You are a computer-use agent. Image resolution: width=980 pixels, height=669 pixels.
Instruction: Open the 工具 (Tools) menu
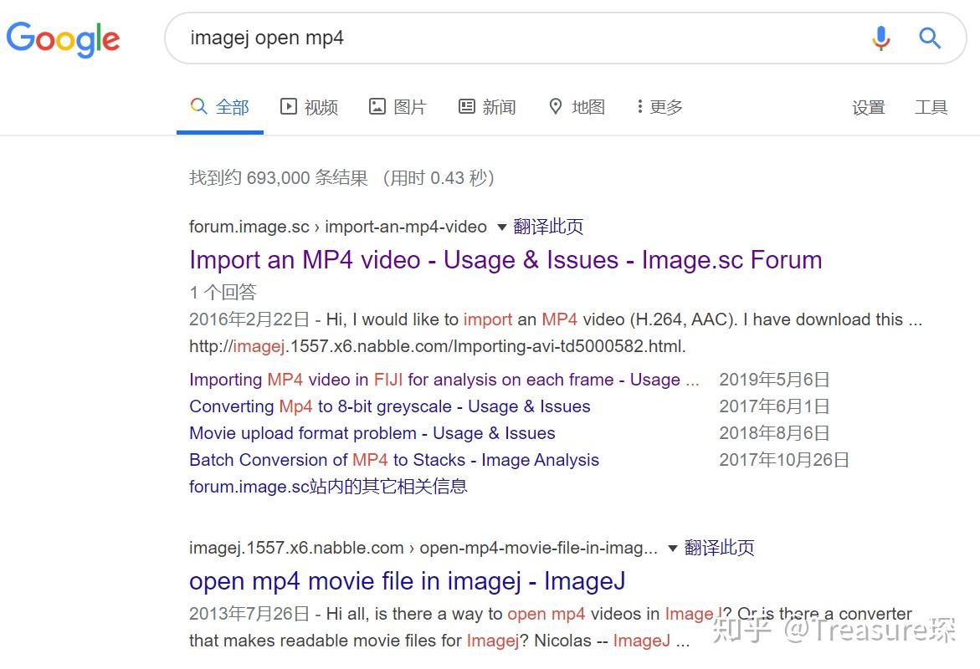coord(931,107)
